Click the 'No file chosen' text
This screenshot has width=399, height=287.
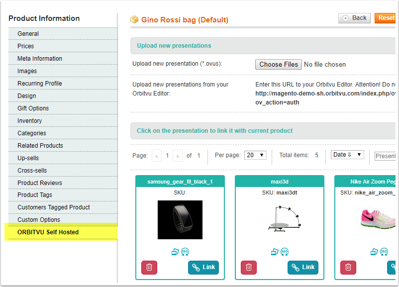(x=325, y=65)
